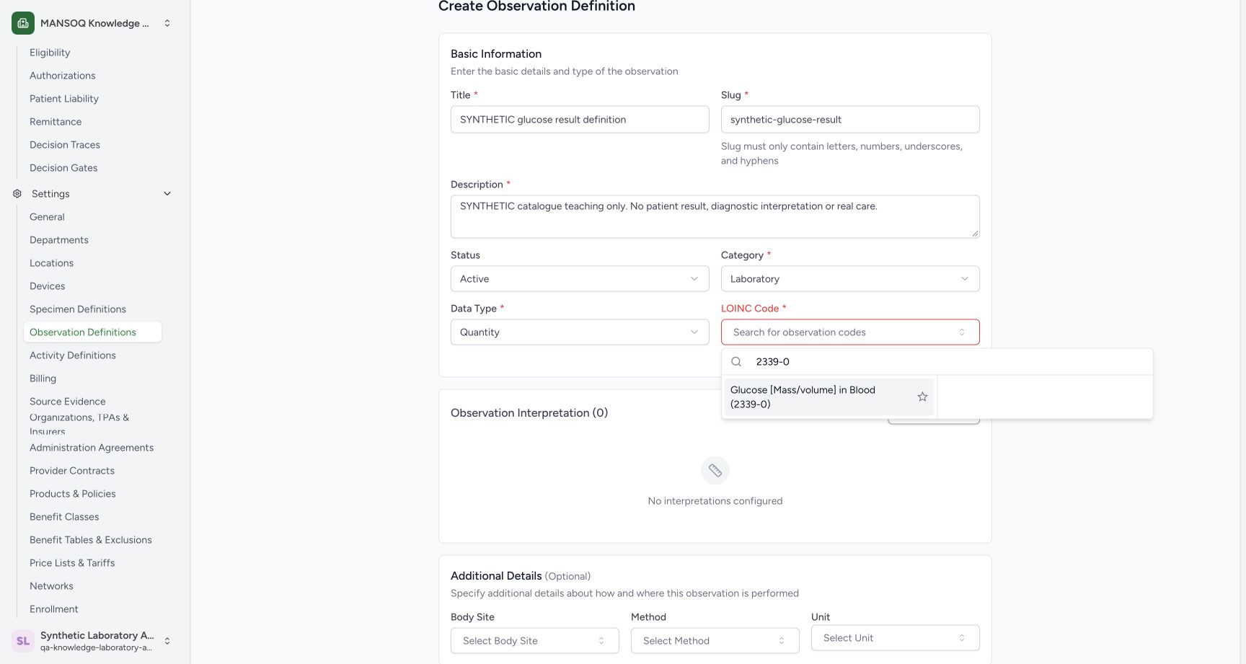This screenshot has width=1246, height=664.
Task: Click the Slug input field
Action: (x=850, y=120)
